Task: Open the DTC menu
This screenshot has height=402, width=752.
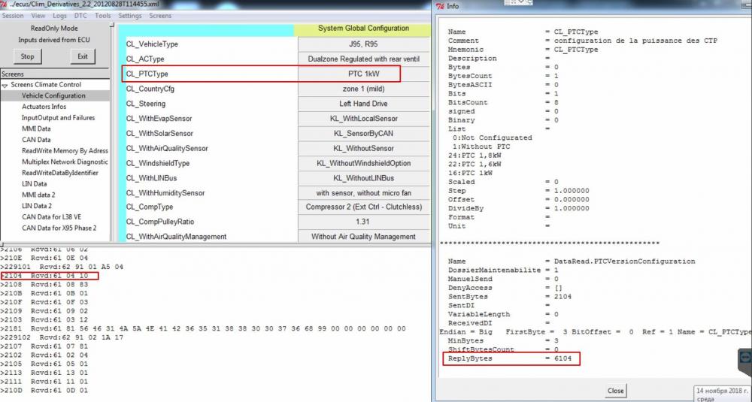Action: [80, 16]
